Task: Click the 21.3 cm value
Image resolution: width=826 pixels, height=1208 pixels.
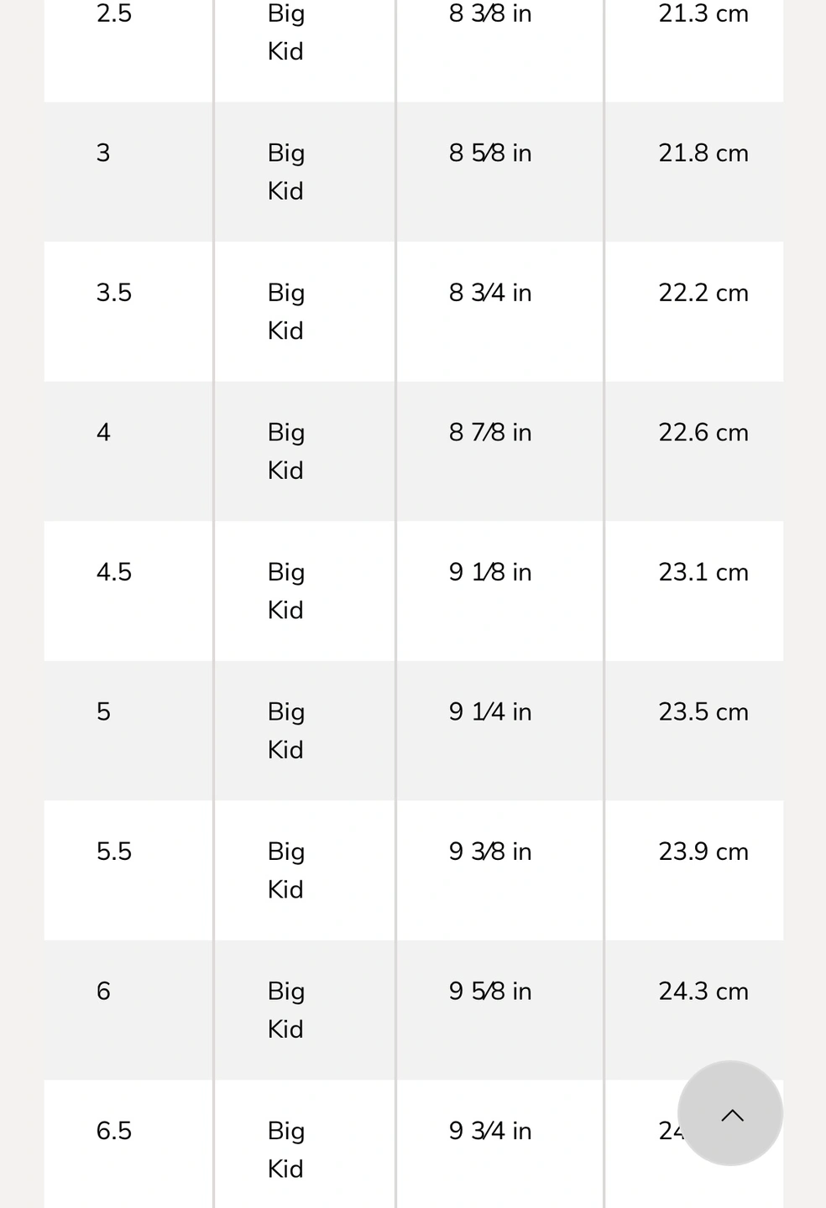Action: click(x=703, y=13)
